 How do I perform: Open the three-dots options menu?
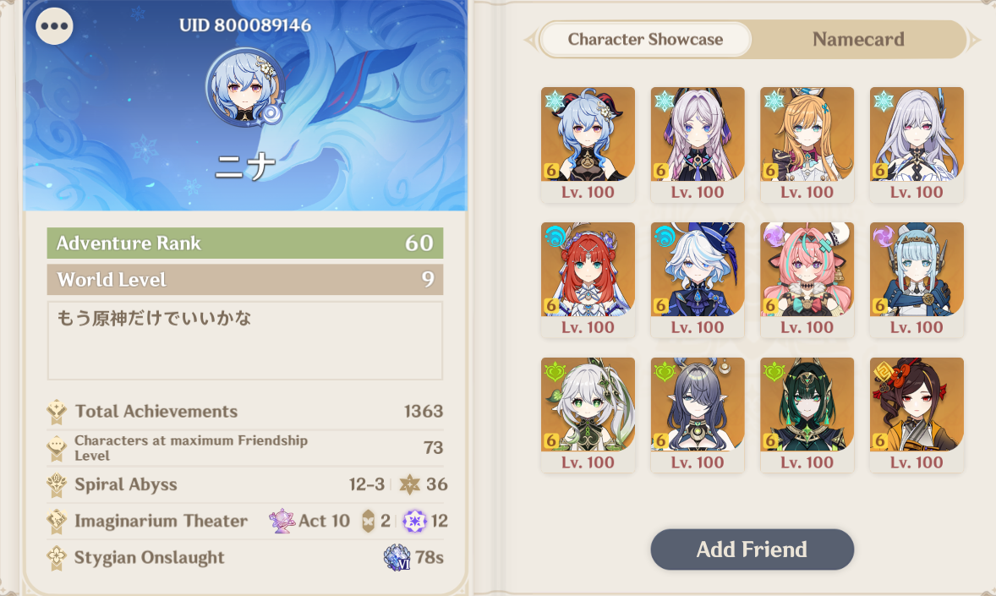(55, 26)
